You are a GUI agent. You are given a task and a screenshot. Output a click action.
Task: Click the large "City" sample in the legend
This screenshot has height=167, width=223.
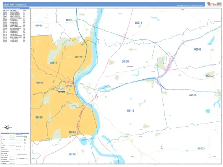26,137
